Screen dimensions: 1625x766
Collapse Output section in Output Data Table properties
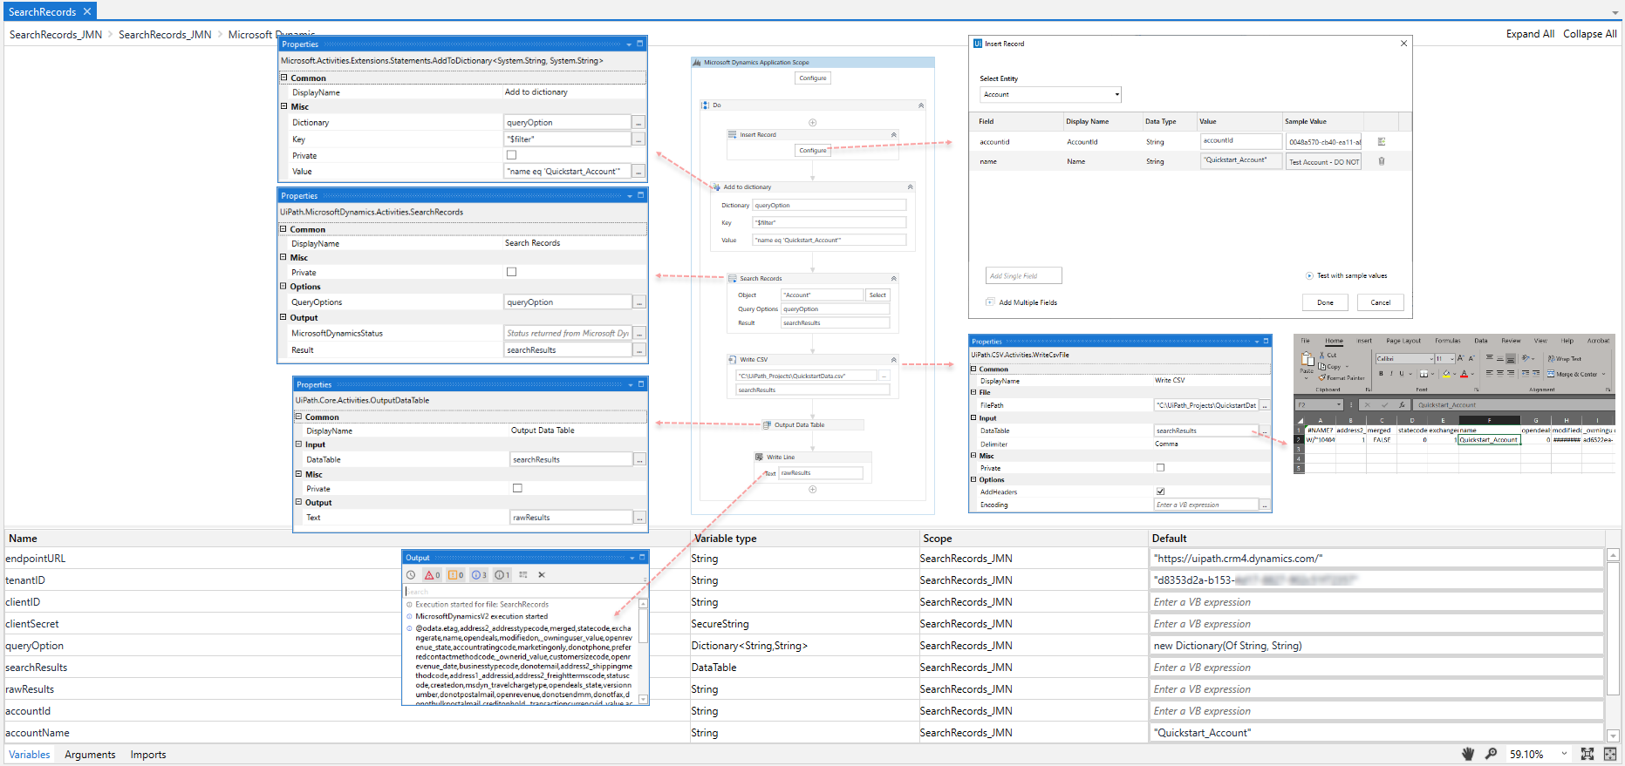click(298, 502)
